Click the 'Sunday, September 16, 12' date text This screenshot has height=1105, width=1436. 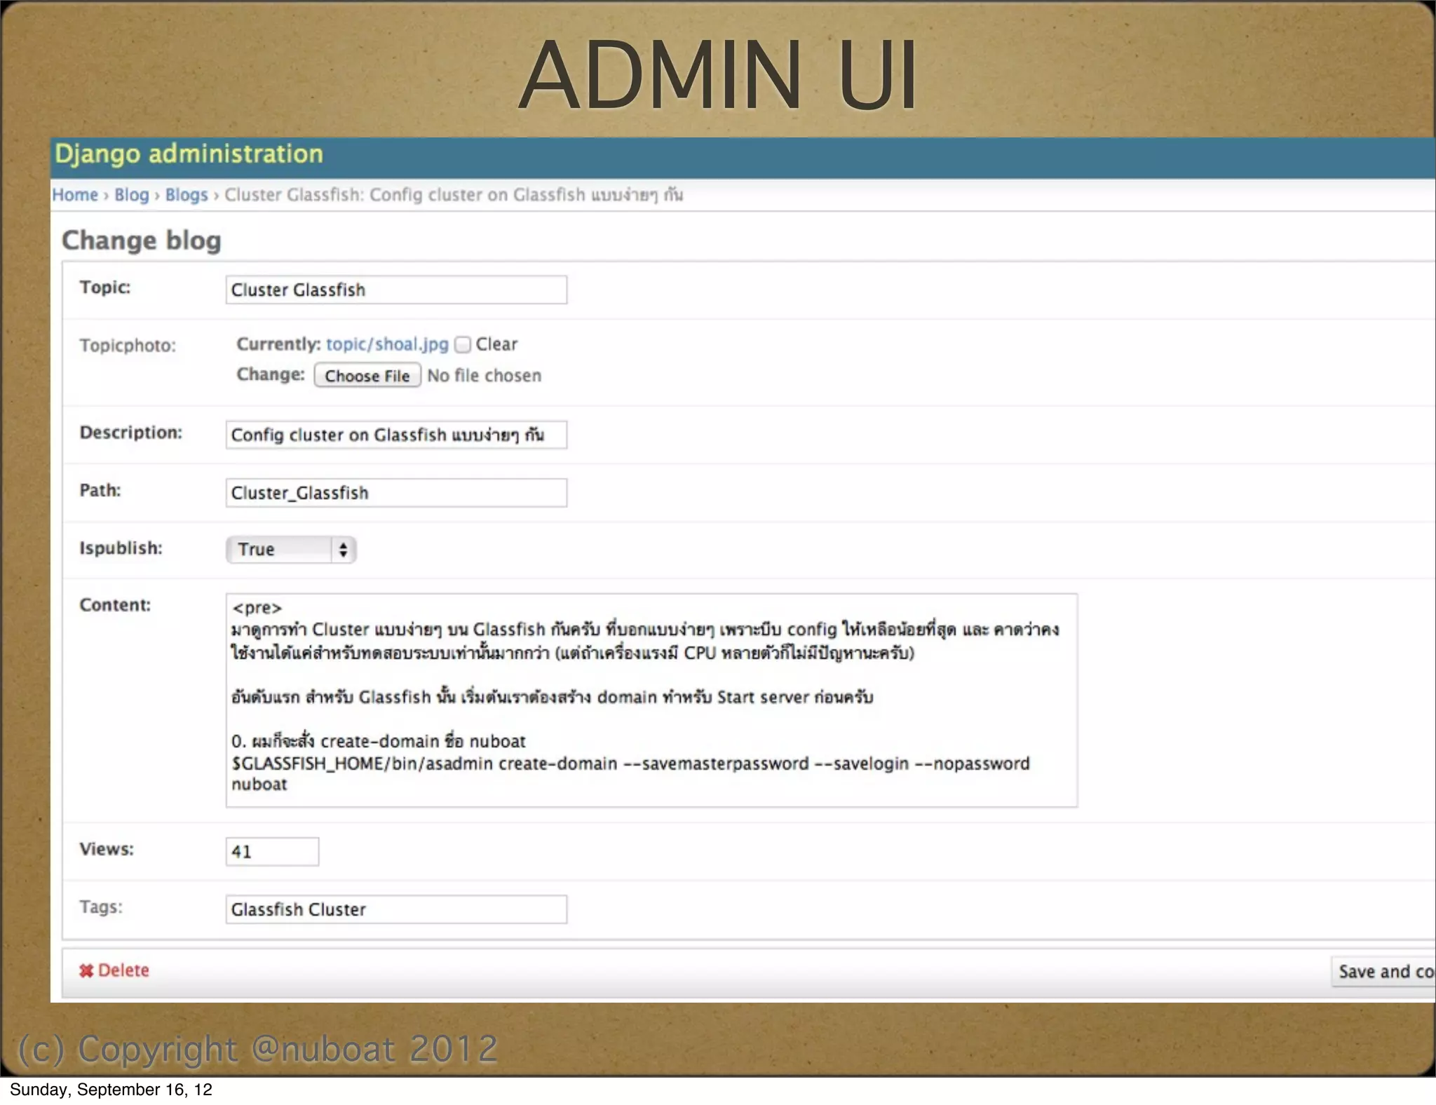pos(111,1090)
